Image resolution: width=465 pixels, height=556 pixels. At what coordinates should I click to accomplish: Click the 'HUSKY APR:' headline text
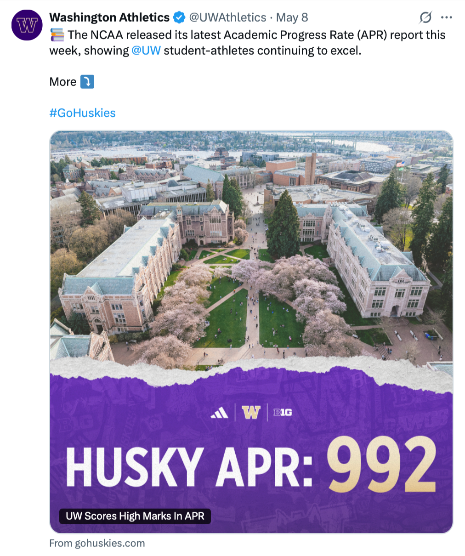coord(189,466)
